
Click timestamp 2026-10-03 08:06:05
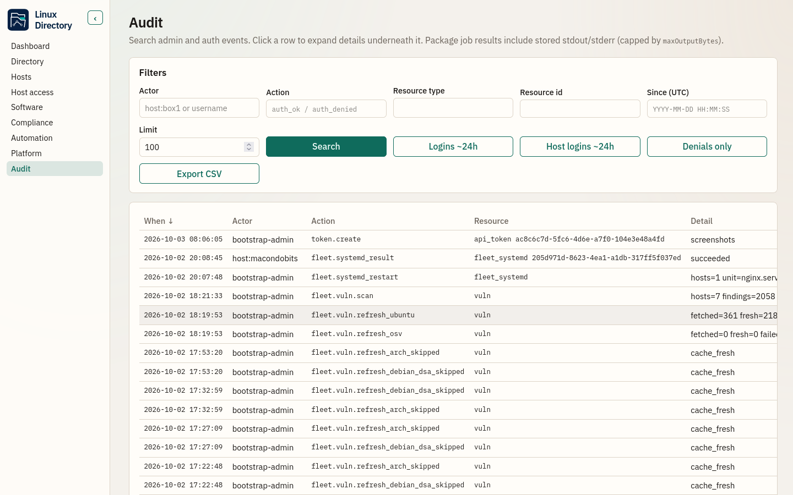pos(183,239)
